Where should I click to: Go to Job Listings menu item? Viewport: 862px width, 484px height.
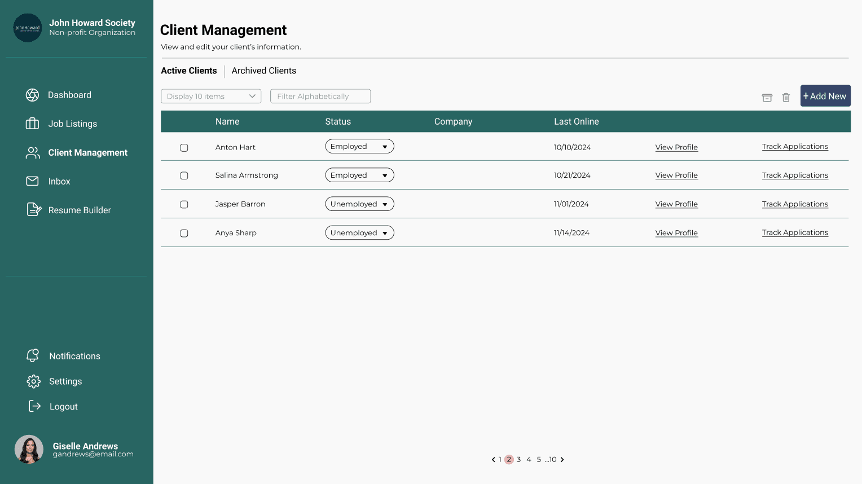pyautogui.click(x=72, y=124)
